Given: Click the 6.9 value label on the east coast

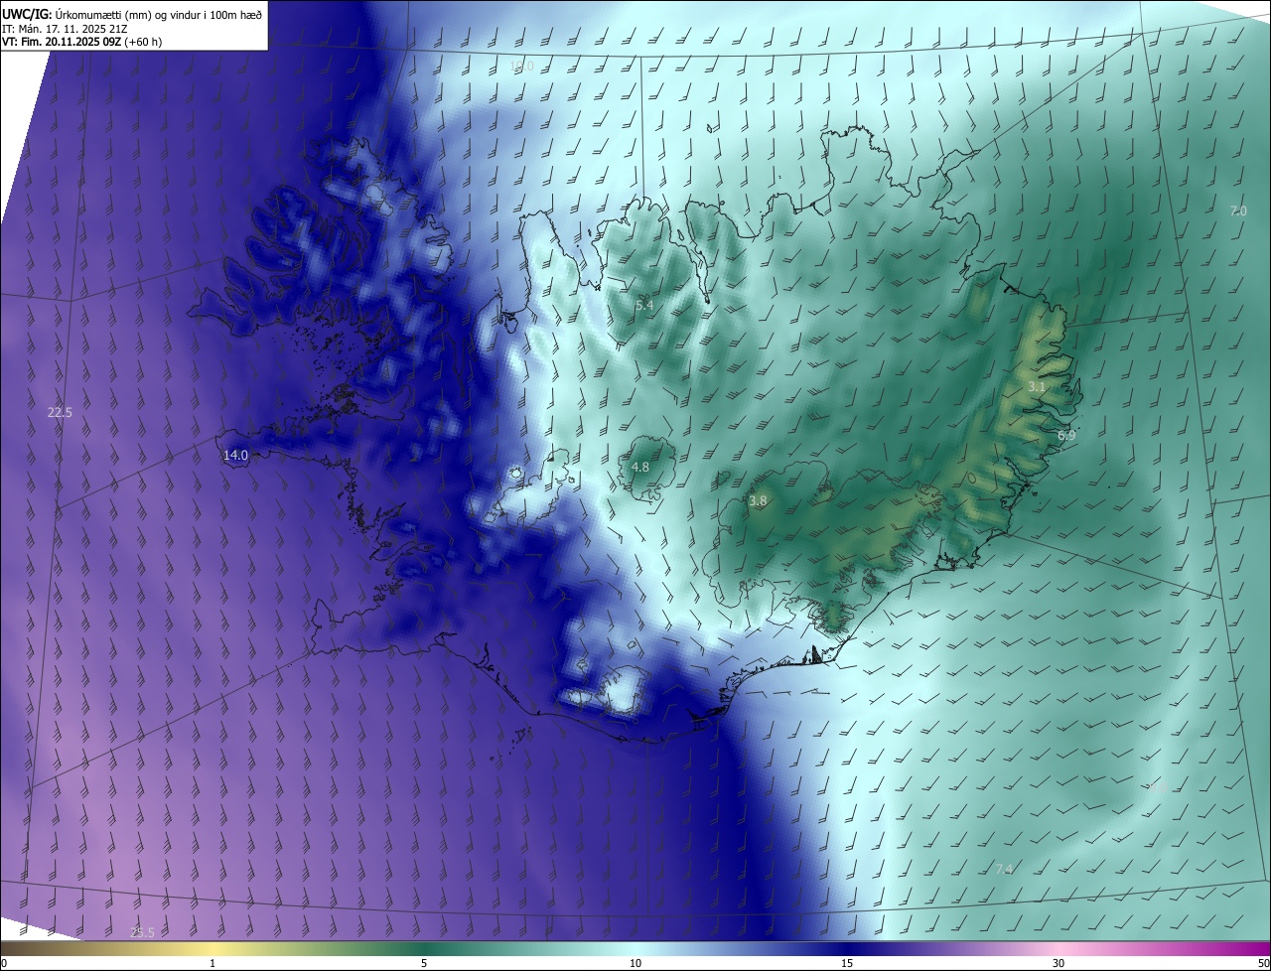Looking at the screenshot, I should 1066,435.
